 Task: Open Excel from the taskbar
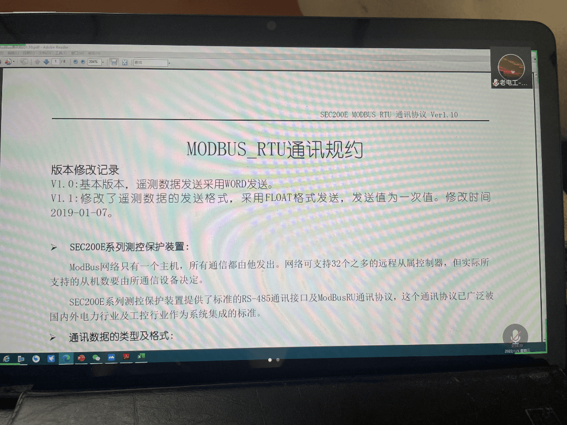(141, 357)
